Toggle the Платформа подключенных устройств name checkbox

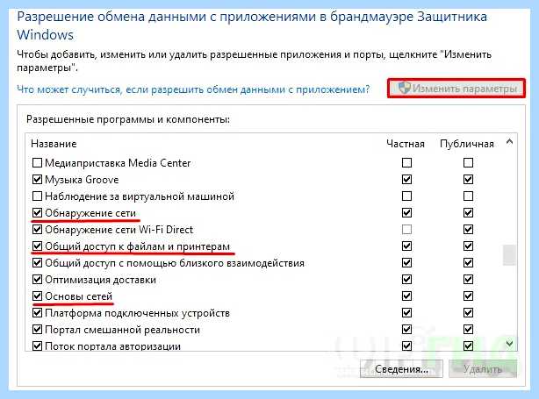[37, 313]
